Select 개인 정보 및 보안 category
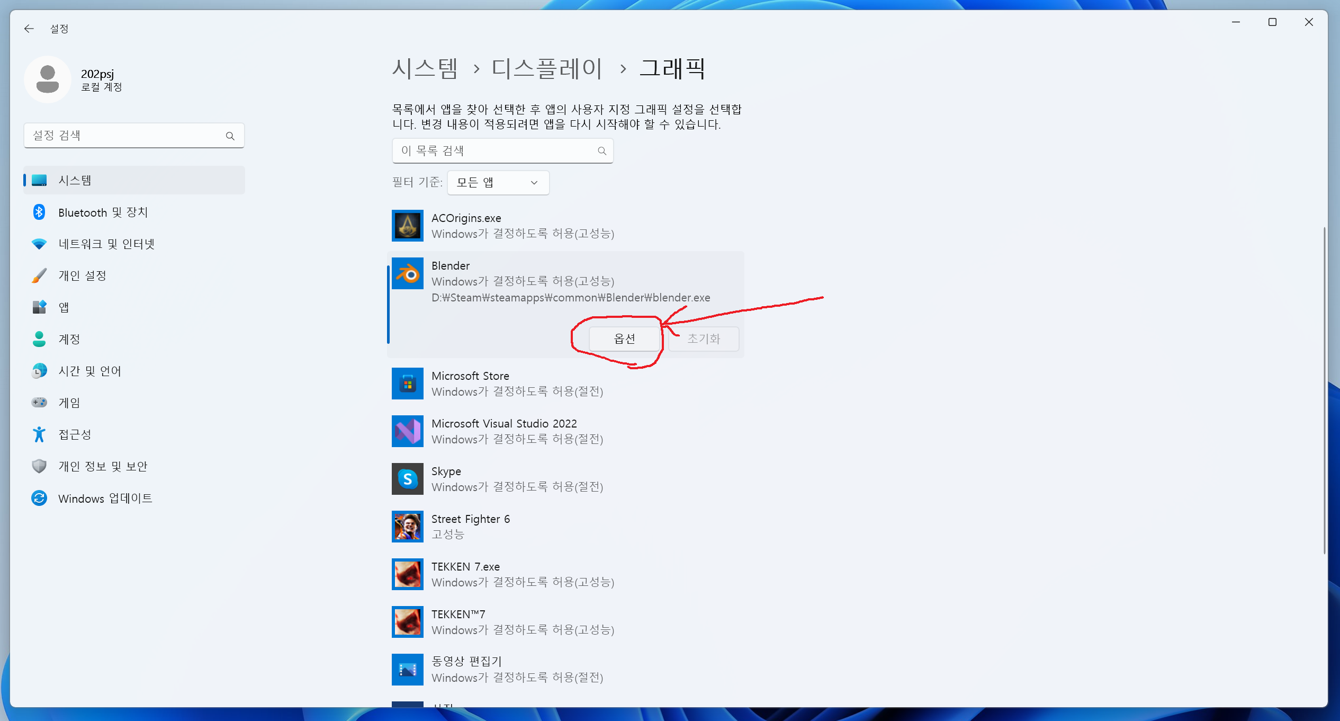The width and height of the screenshot is (1340, 721). tap(103, 467)
